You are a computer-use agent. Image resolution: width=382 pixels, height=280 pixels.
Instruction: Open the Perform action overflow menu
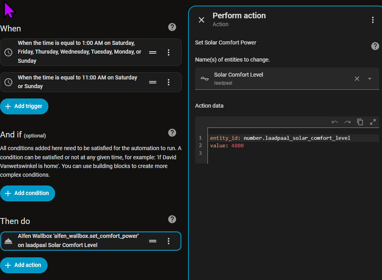pos(373,20)
